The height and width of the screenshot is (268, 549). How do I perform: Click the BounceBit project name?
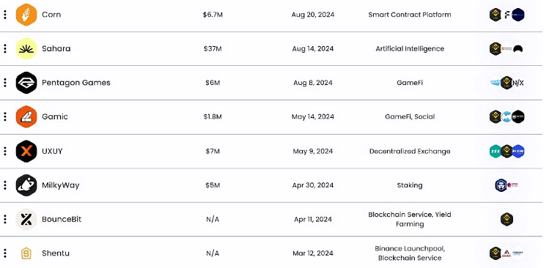(x=62, y=220)
